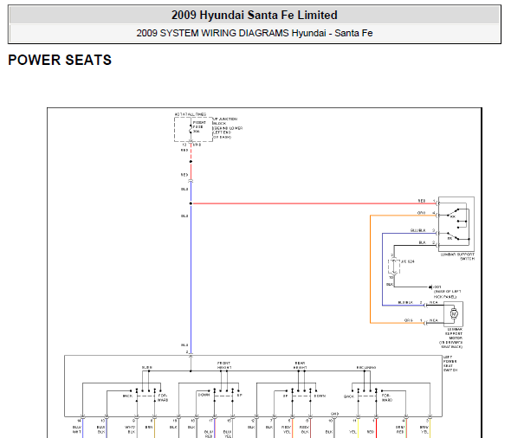524x438 pixels.
Task: Click the 'BRN/YEL' wire label at bottom right
Action: [x=424, y=429]
